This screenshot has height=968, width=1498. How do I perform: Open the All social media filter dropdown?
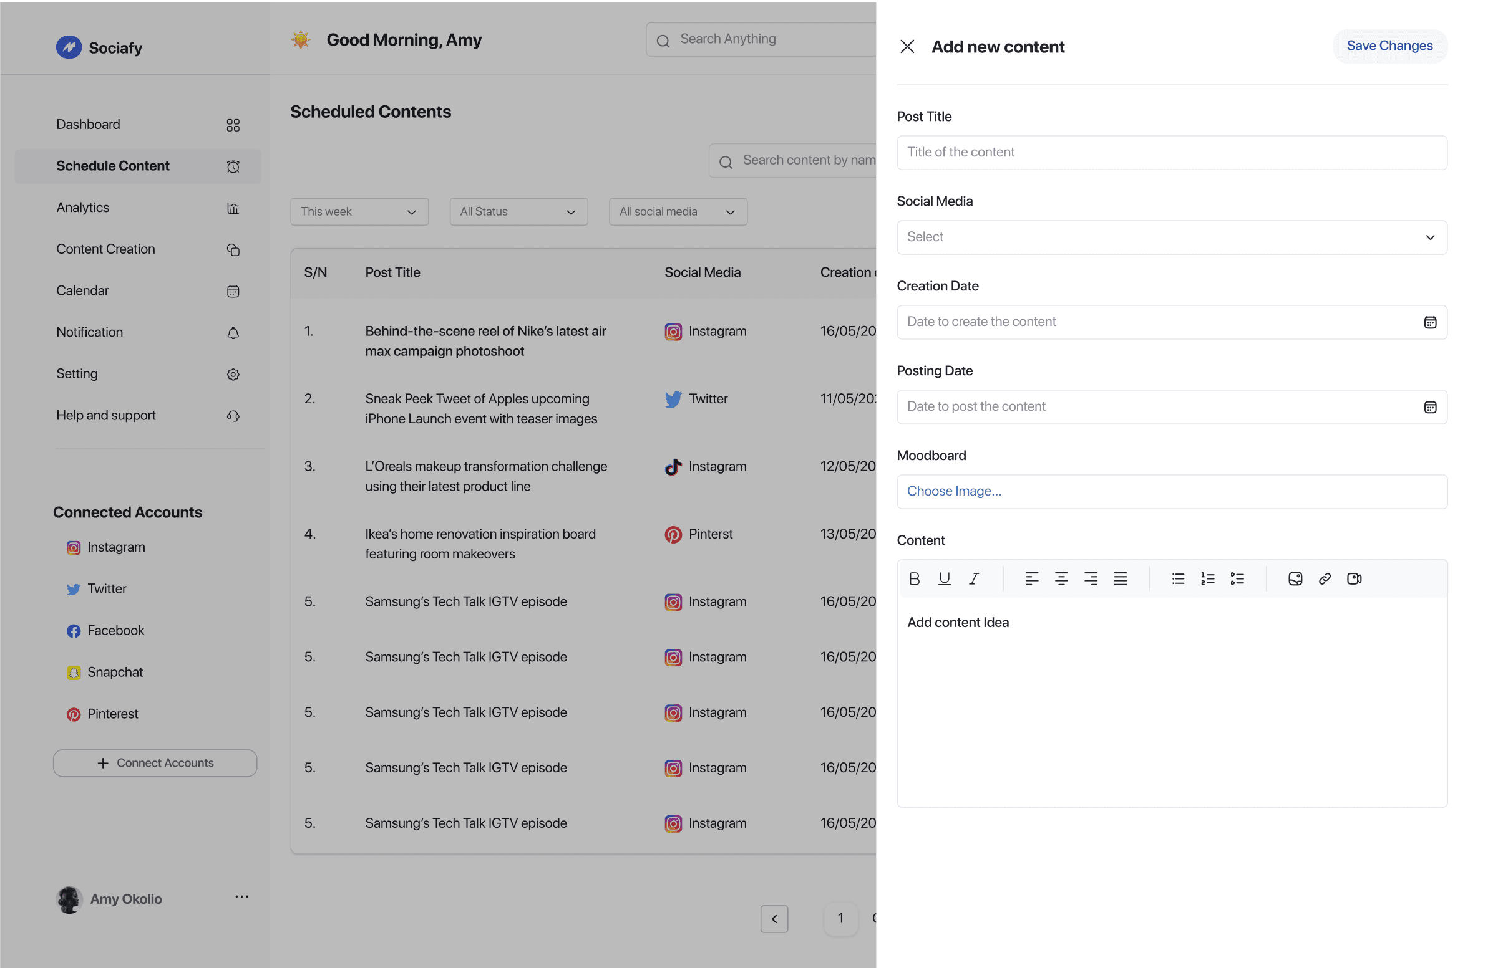pyautogui.click(x=678, y=212)
